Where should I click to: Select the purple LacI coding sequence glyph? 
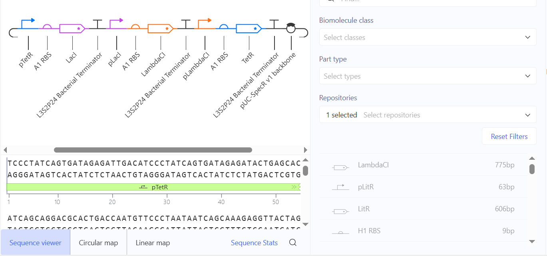[72, 28]
